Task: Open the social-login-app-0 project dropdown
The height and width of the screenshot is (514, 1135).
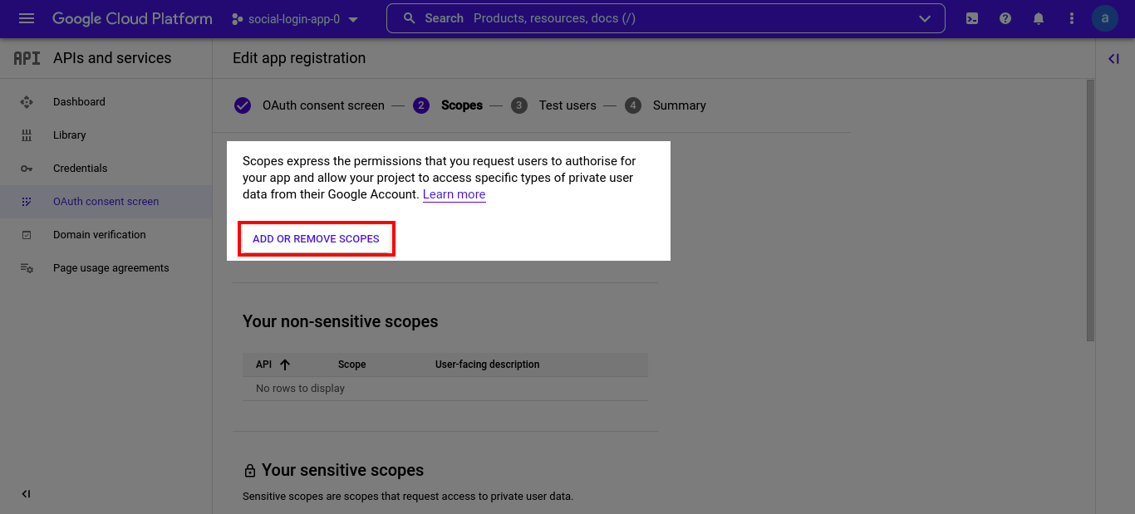Action: point(295,18)
